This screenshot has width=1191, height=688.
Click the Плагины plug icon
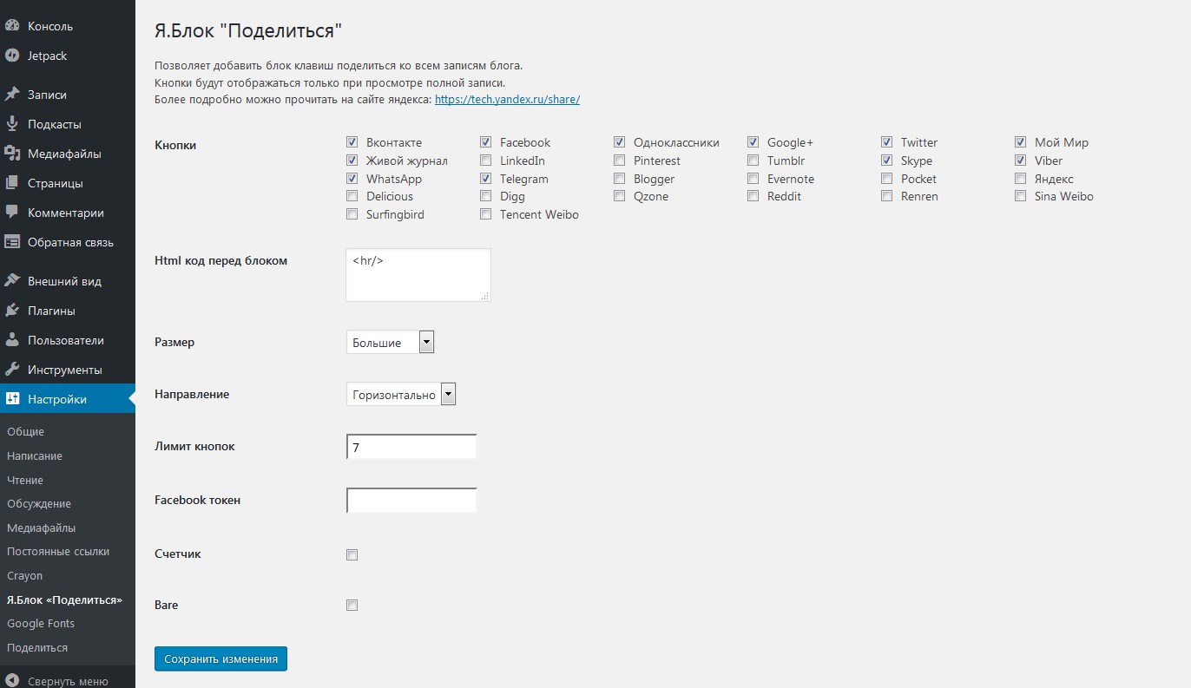pyautogui.click(x=12, y=311)
